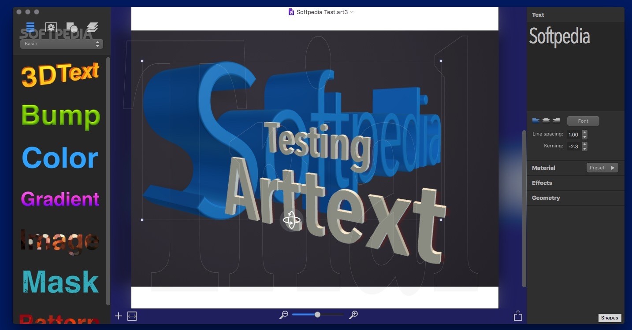Open the shapes library tab icon

72,27
